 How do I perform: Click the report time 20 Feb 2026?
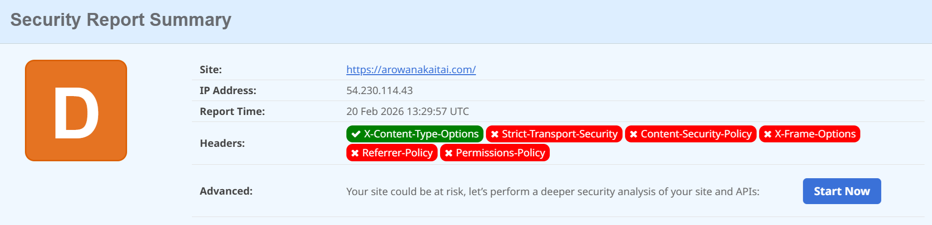coord(407,112)
